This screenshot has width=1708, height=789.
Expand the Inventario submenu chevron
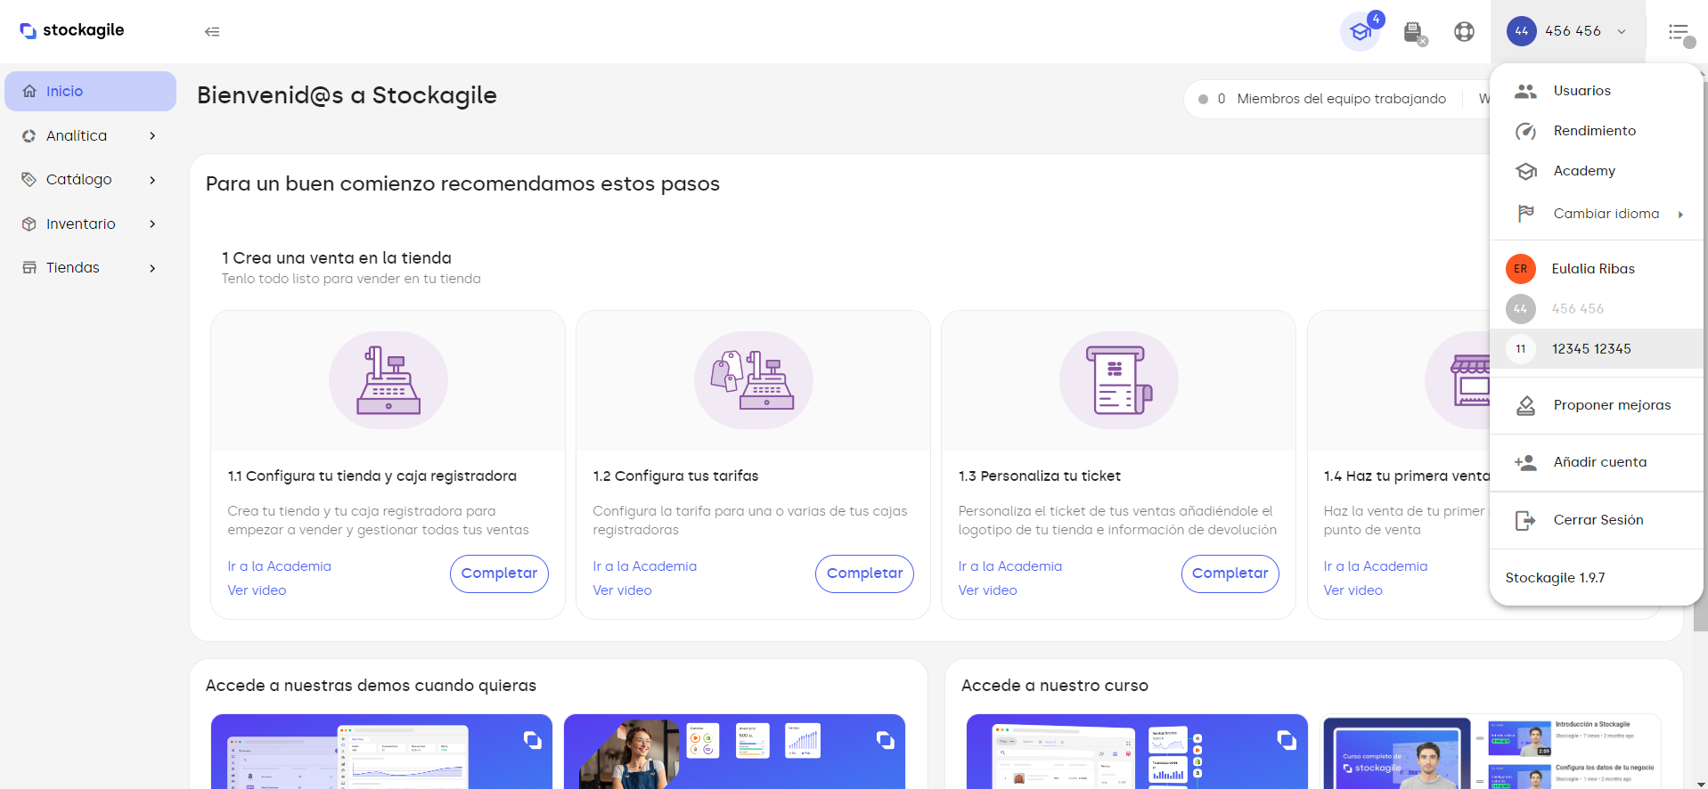pyautogui.click(x=152, y=224)
